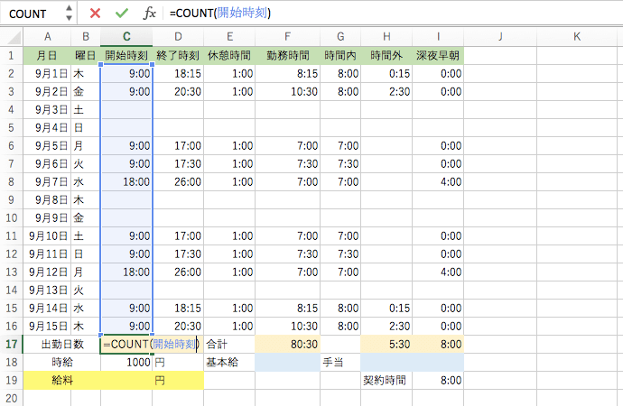This screenshot has height=406, width=623.
Task: Select the 9月15日 date cell
Action: point(47,327)
